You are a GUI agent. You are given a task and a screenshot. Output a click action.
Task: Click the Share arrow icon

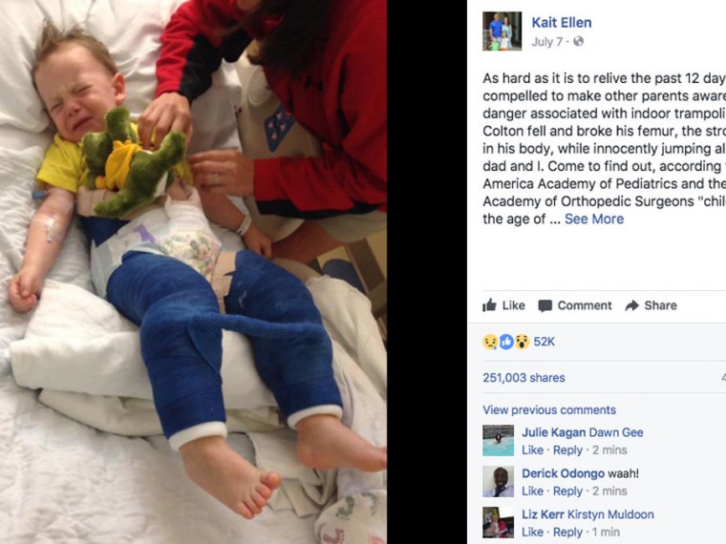[632, 305]
